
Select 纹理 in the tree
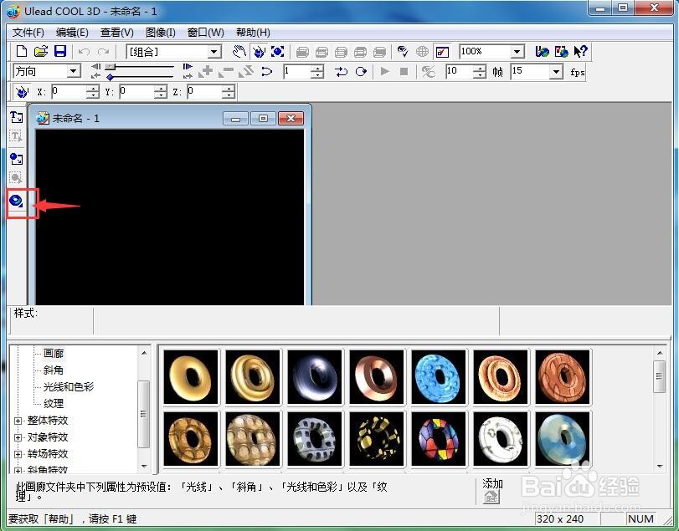[54, 403]
